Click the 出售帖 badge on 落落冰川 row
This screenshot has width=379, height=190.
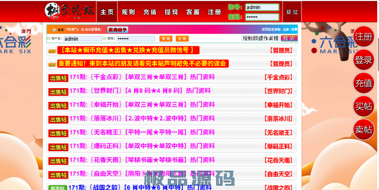pyautogui.click(x=58, y=119)
